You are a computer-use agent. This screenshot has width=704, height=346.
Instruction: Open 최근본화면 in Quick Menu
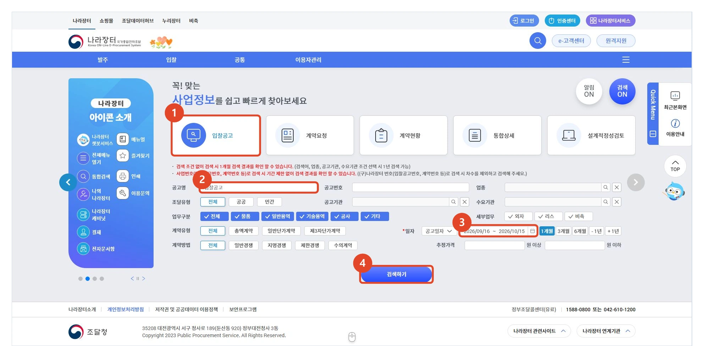pyautogui.click(x=675, y=100)
